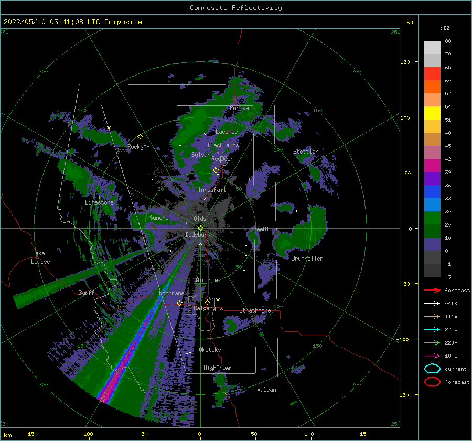Click the HighRiver city label
Screen dimensions: 472x441
(218, 368)
